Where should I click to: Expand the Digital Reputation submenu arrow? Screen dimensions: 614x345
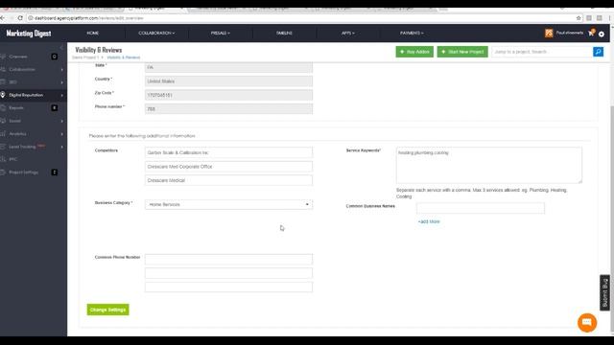click(61, 95)
